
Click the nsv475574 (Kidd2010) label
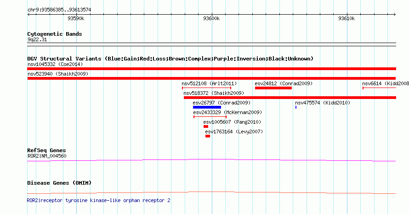(x=323, y=103)
